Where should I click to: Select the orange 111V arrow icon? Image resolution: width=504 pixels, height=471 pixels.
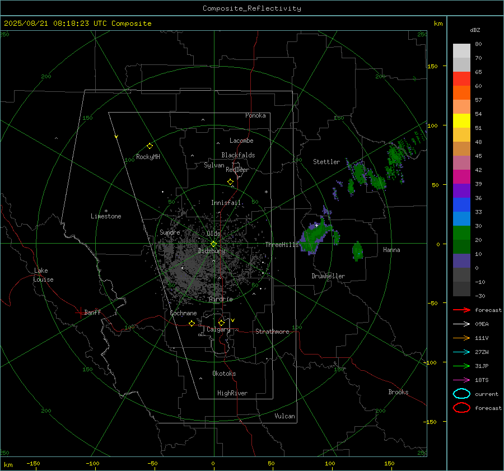click(461, 338)
